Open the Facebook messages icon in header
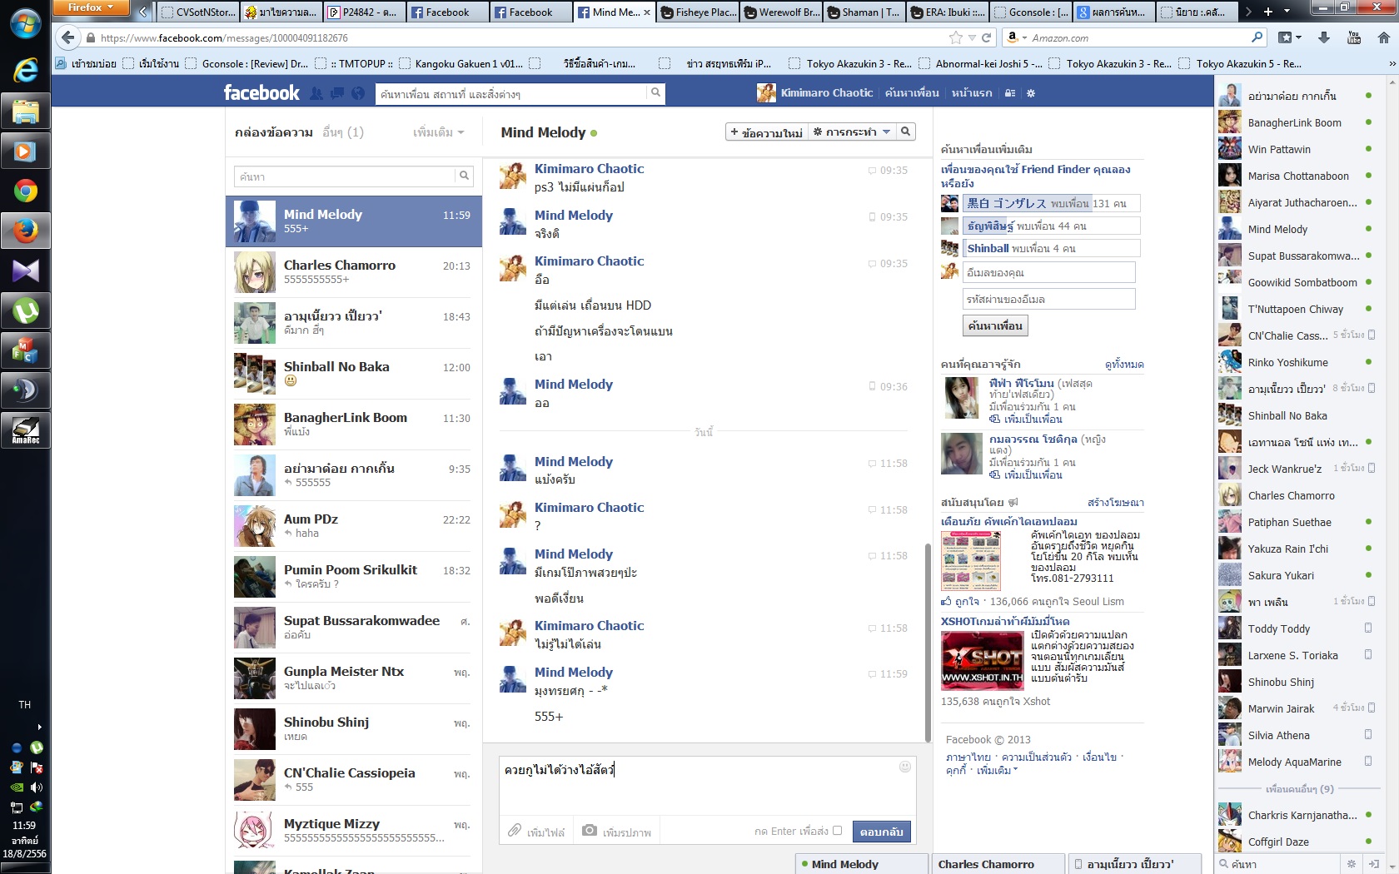The image size is (1399, 874). [x=337, y=93]
